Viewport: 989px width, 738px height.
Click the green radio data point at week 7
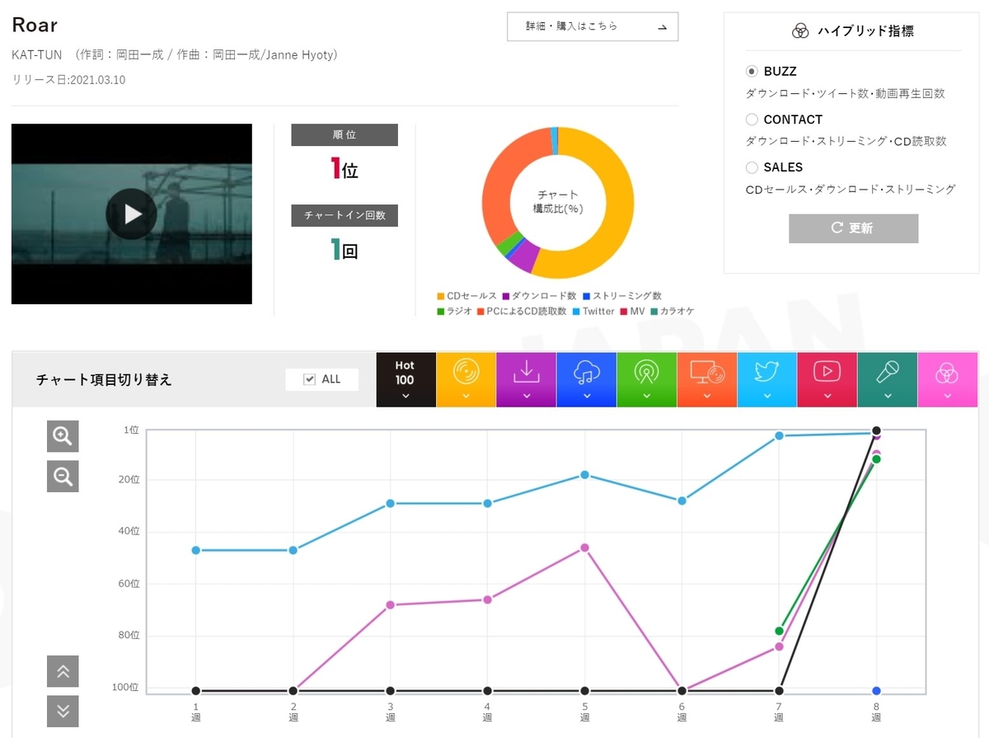click(x=779, y=631)
